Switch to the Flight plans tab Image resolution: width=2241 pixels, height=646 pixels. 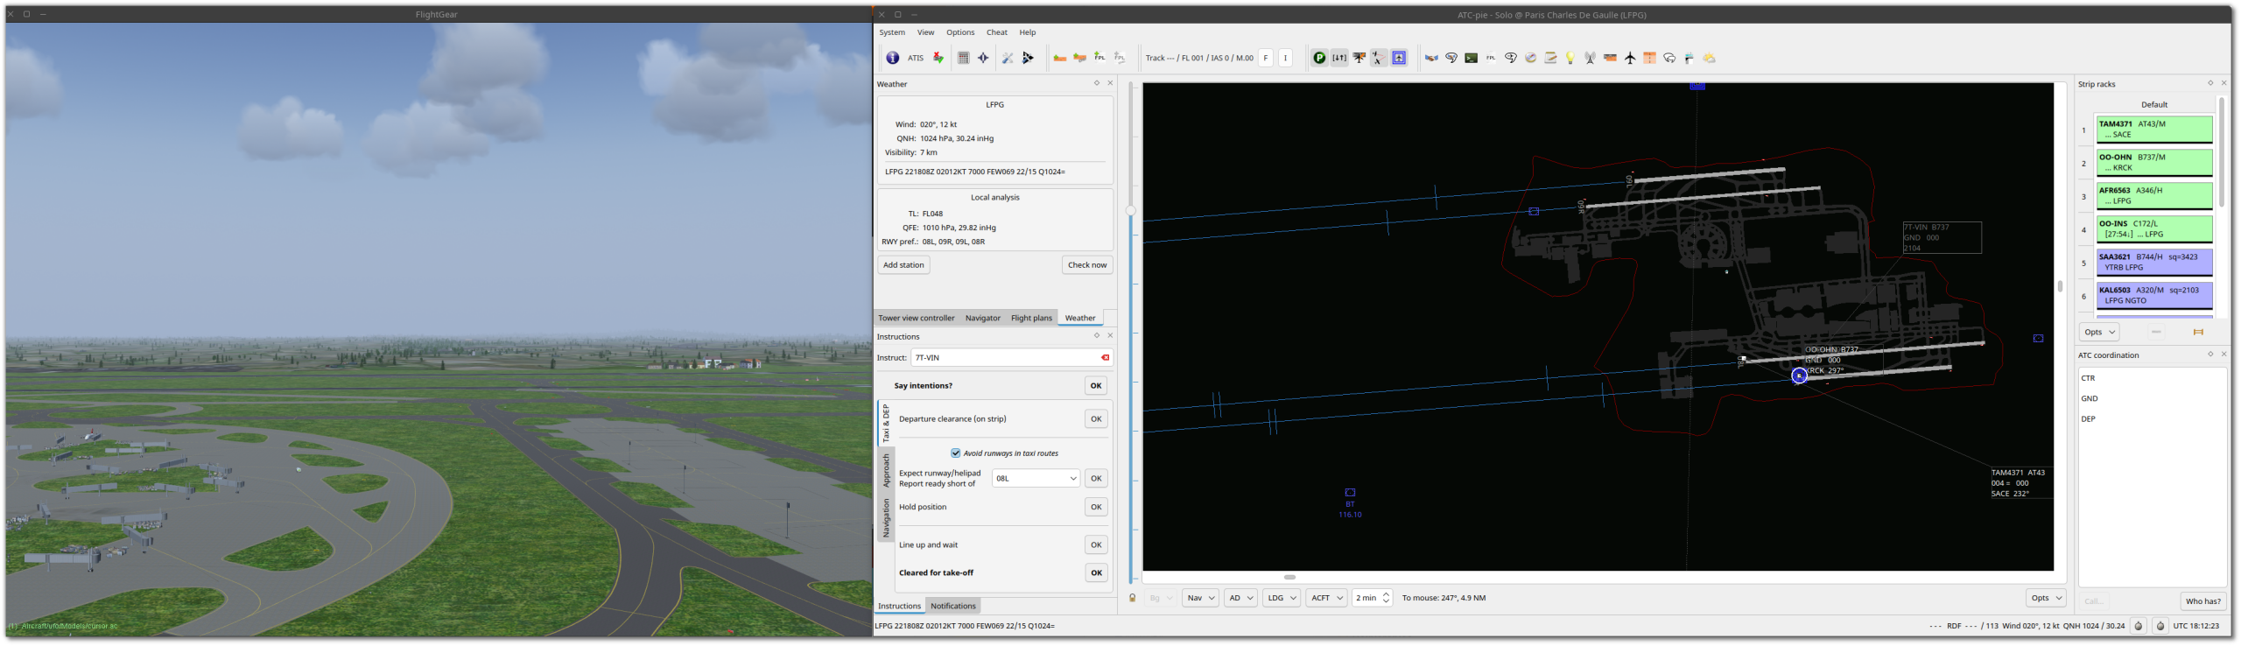1031,318
